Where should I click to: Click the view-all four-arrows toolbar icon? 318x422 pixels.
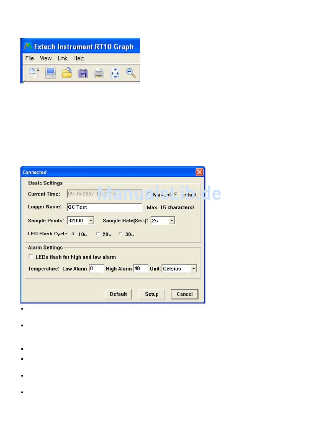(115, 73)
